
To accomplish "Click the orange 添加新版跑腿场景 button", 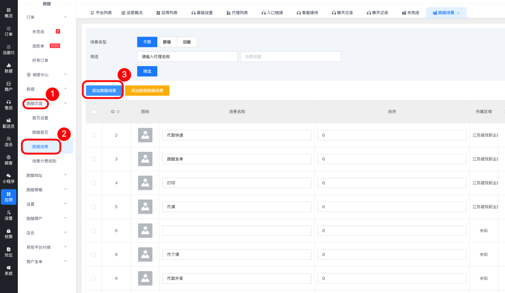I will point(147,91).
